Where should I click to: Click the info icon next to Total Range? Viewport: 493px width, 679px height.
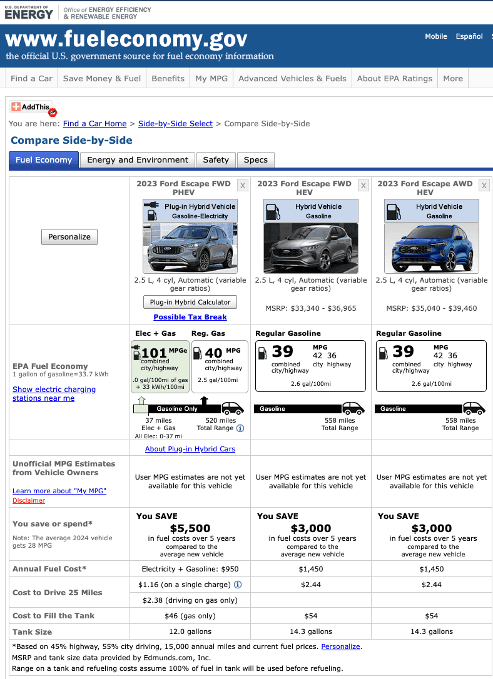pyautogui.click(x=240, y=428)
